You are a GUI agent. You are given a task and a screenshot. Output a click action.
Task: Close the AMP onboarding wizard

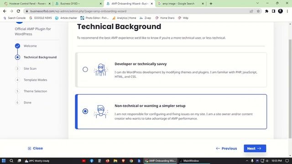[x=35, y=148]
